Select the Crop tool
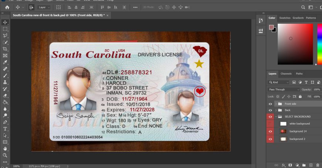The image size is (322, 168). coord(5,49)
